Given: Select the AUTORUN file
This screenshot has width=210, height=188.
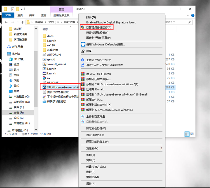Looking at the screenshot, I should (x=52, y=55).
